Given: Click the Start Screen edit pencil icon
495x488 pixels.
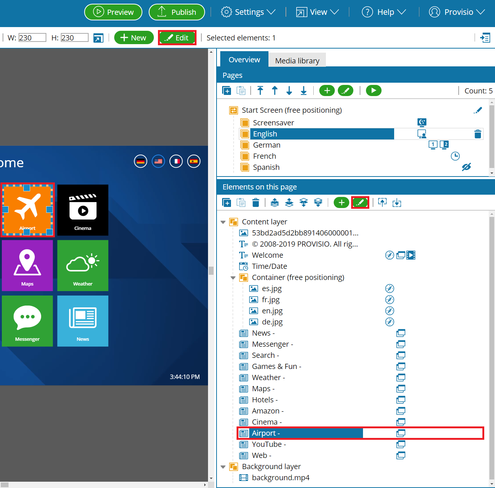Looking at the screenshot, I should click(x=478, y=110).
